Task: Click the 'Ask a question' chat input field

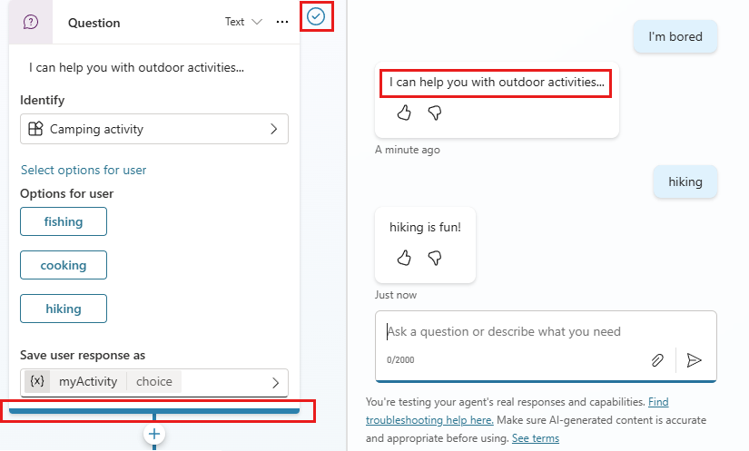Action: click(x=545, y=332)
